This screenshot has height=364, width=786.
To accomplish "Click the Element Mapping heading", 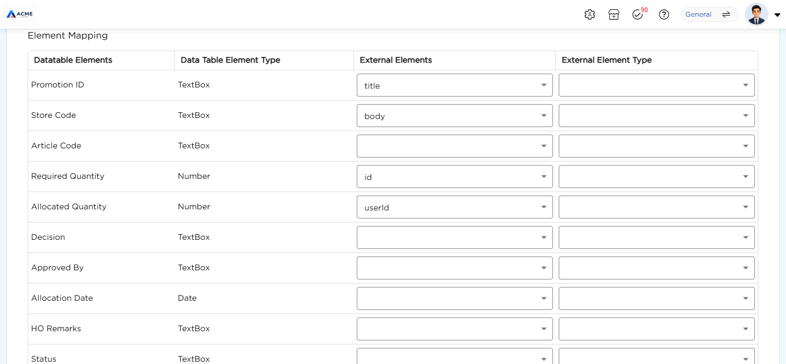I will [68, 36].
